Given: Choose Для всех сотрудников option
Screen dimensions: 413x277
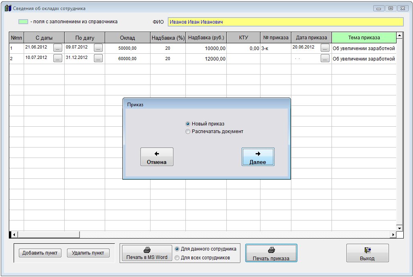Looking at the screenshot, I should pyautogui.click(x=177, y=258).
